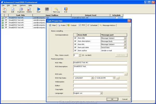Open the Item pub date Send Date dropdown
156x104 pixels.
[125, 48]
